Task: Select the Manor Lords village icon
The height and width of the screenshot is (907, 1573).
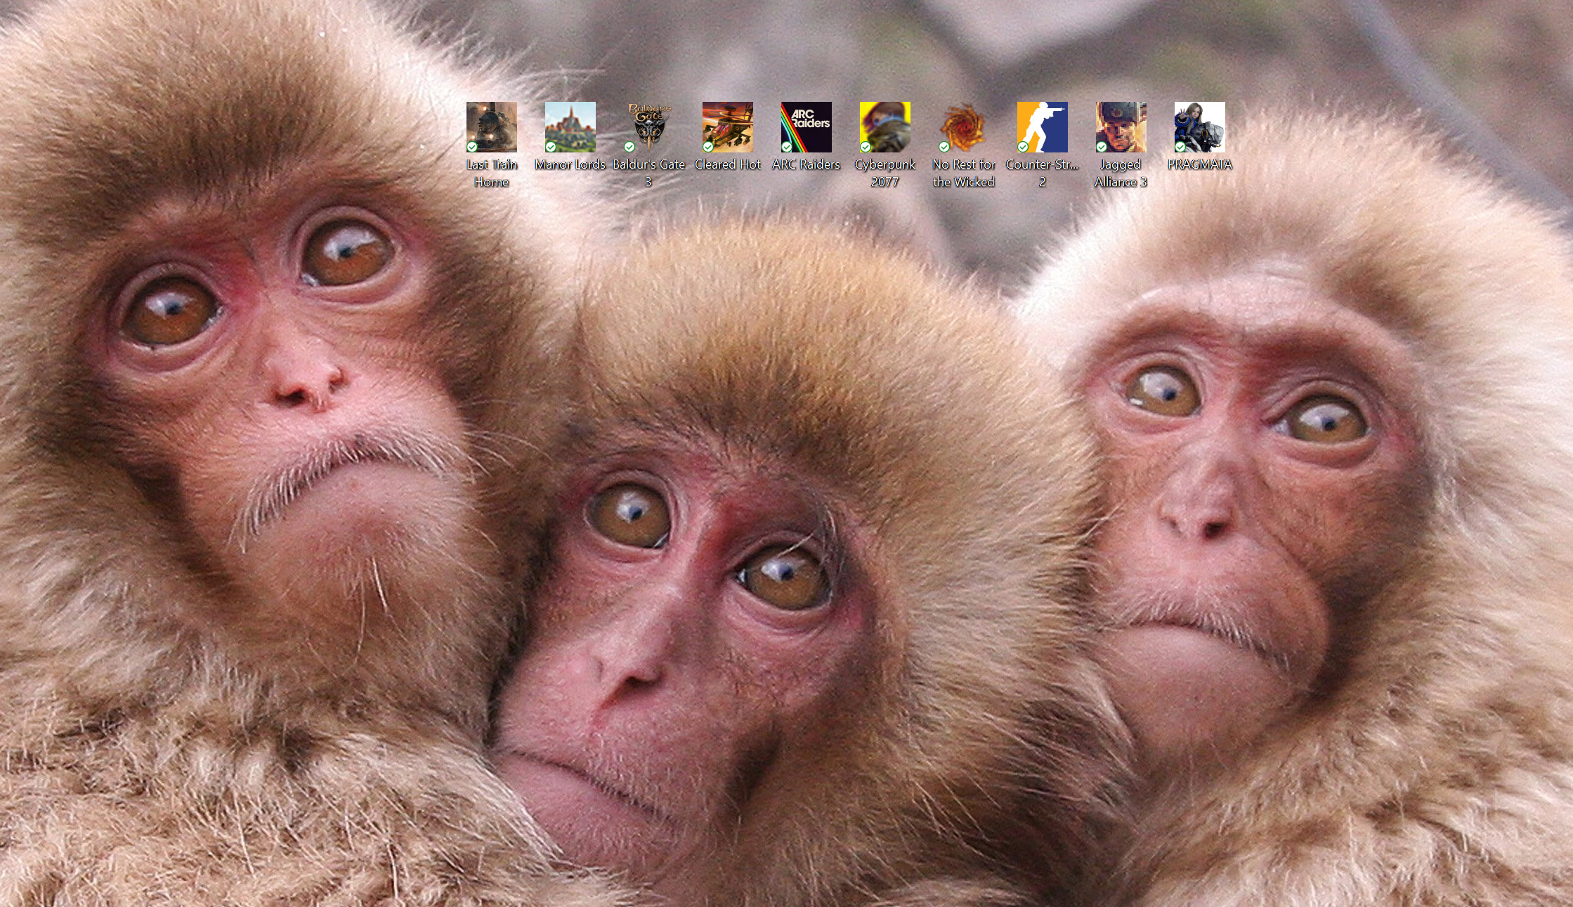Action: pos(570,127)
